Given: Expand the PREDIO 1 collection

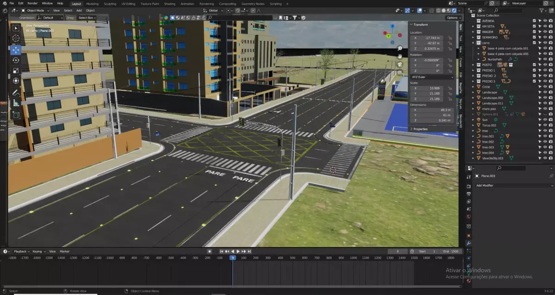Looking at the screenshot, I should point(473,70).
